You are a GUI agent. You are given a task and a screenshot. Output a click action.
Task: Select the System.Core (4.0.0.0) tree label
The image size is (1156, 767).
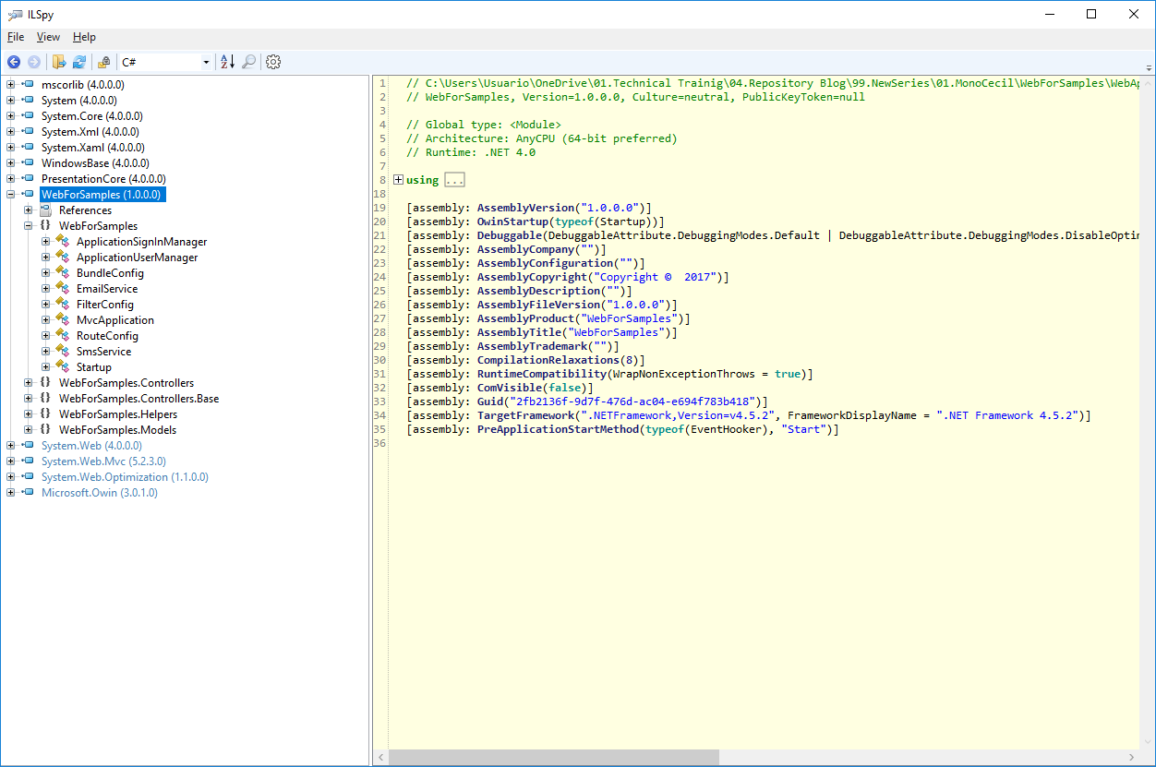click(x=91, y=116)
